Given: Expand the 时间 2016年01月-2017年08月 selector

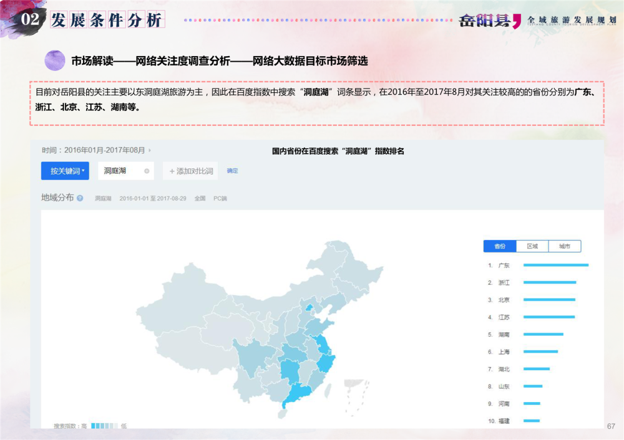Looking at the screenshot, I should [x=94, y=150].
